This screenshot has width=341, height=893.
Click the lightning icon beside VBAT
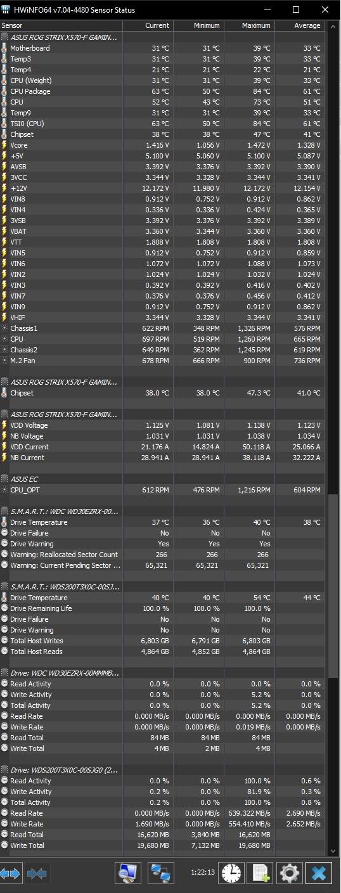pyautogui.click(x=5, y=231)
